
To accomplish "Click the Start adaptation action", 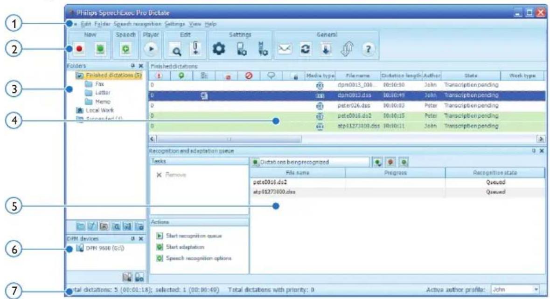I will click(x=180, y=247).
